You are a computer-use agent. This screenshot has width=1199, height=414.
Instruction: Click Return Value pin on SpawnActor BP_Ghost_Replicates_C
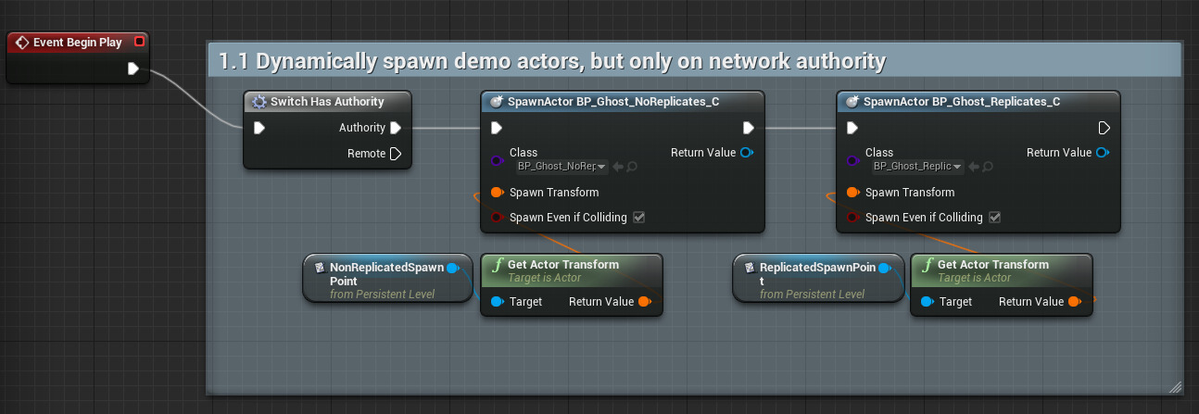point(1102,153)
